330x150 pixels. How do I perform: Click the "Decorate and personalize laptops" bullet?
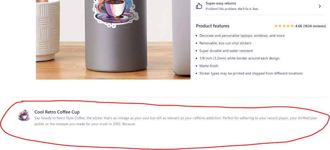242,36
